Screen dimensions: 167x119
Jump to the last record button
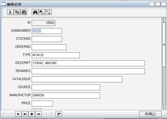[x=25, y=114]
